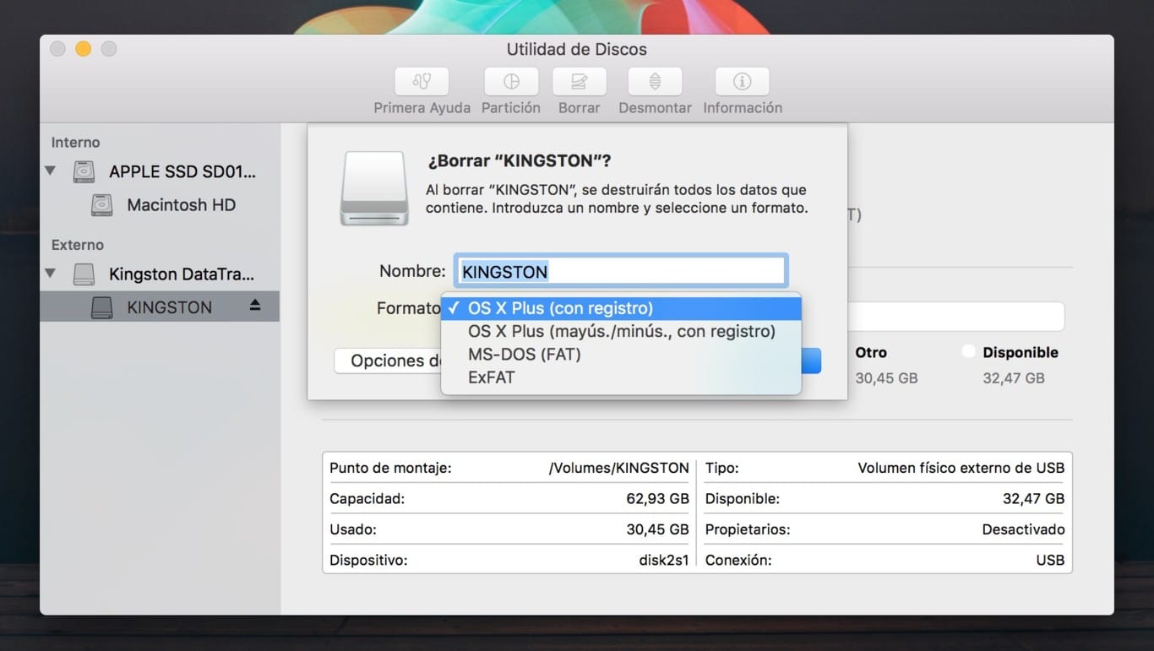
Task: Click the Disponible usage label
Action: pos(1021,352)
